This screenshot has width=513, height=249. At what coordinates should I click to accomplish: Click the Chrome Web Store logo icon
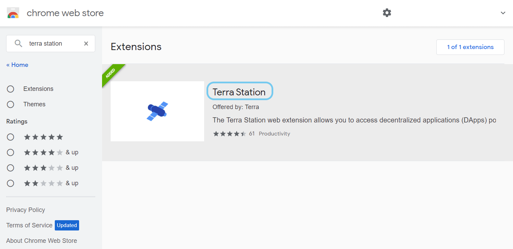tap(13, 13)
